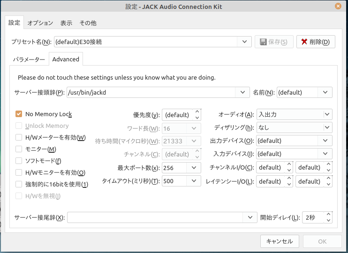Click the 削除(D) button
Viewport: 348px width, 253px height.
[x=316, y=42]
